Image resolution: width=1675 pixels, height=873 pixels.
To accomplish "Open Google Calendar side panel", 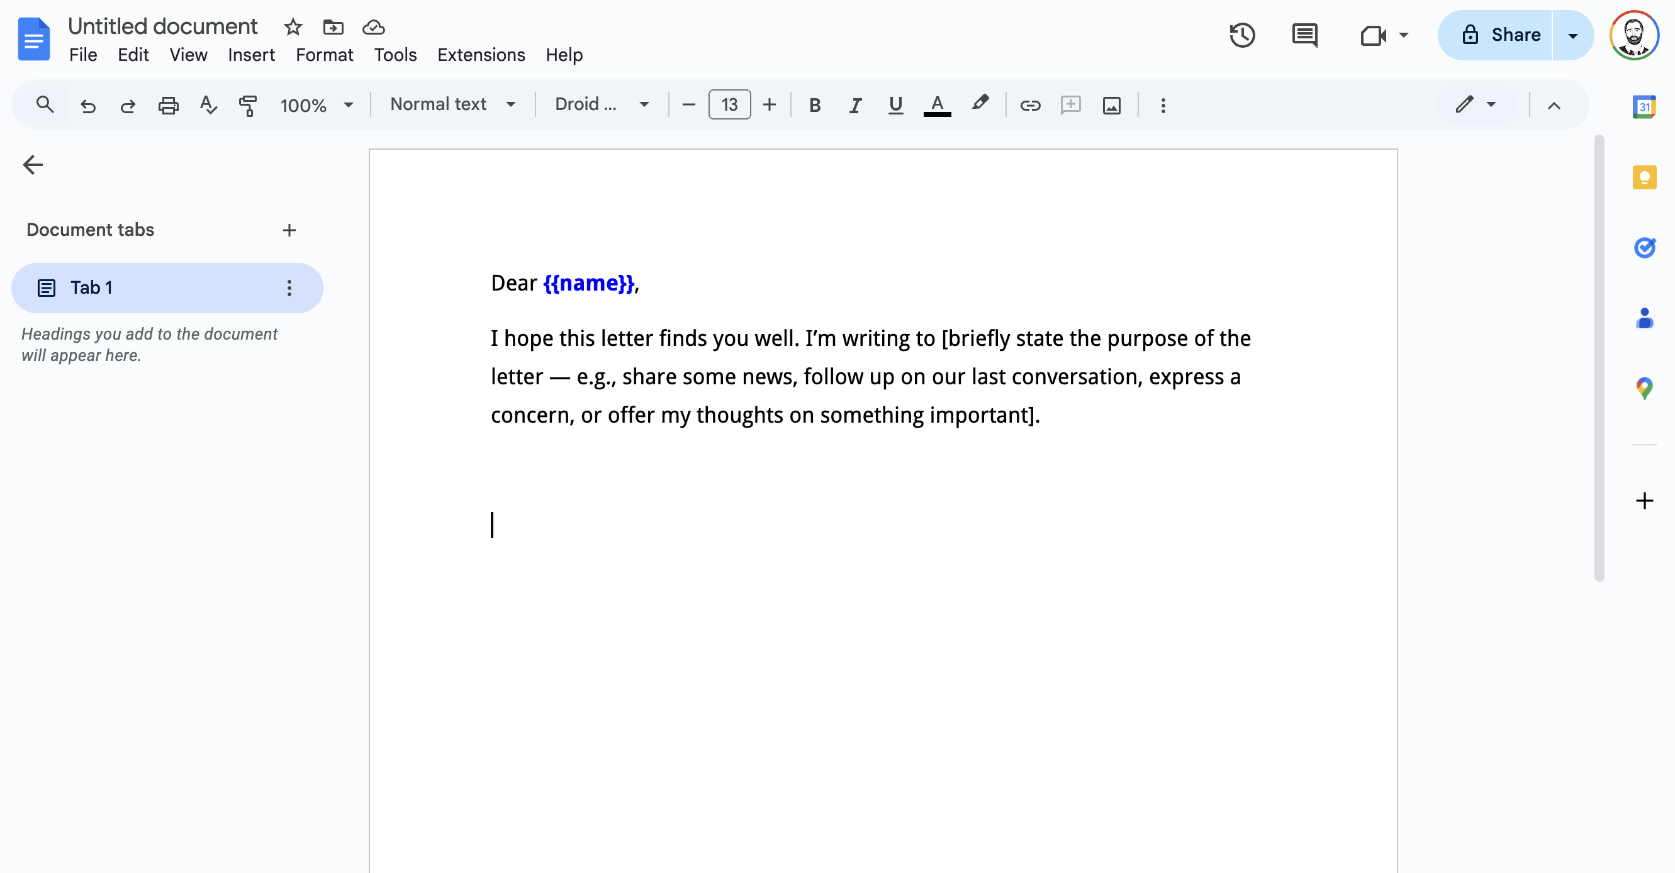I will coord(1644,106).
